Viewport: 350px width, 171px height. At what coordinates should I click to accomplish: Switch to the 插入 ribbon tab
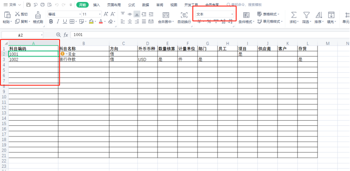96,5
